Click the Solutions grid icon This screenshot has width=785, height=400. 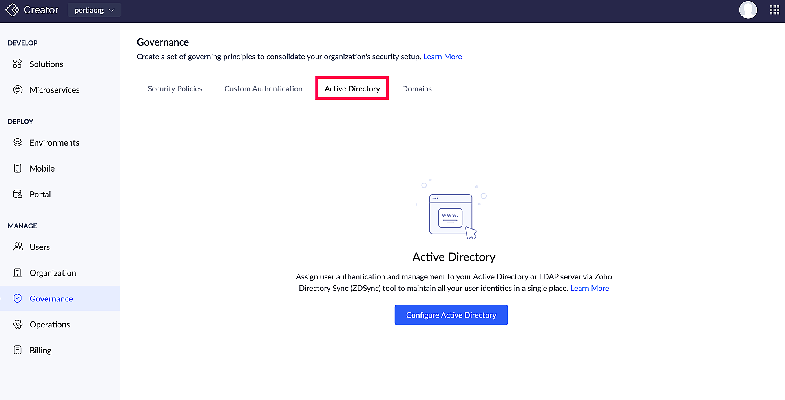pos(17,64)
